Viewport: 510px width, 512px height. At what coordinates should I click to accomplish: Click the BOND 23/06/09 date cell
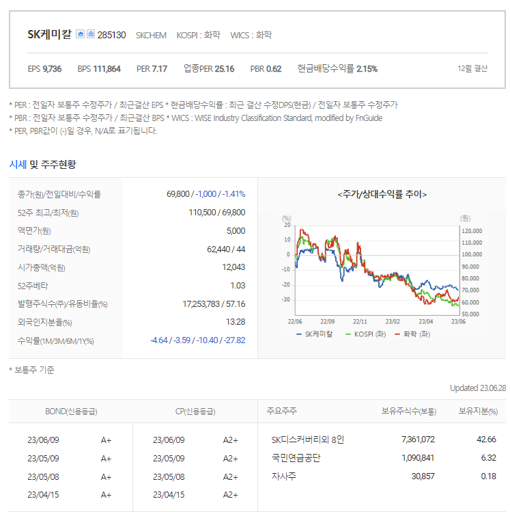[43, 440]
